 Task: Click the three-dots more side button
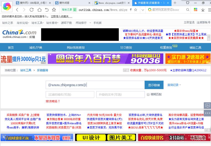click(207, 113)
